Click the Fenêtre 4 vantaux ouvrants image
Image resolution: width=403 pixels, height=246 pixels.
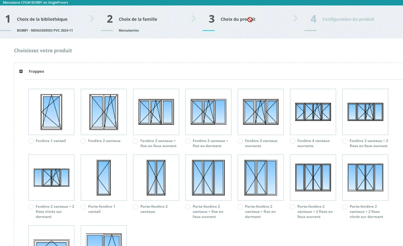coord(313,112)
